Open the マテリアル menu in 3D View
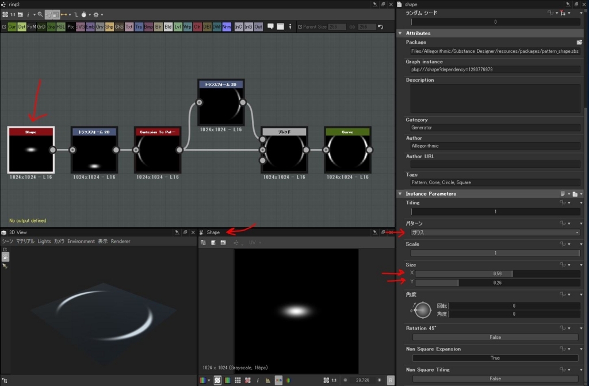The image size is (589, 386). coord(25,241)
